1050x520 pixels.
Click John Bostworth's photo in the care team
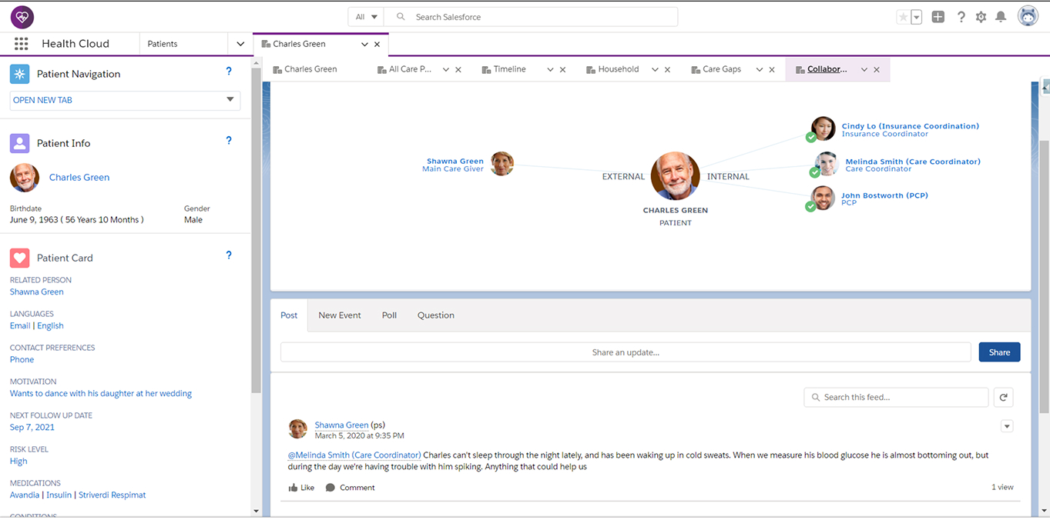click(x=823, y=198)
